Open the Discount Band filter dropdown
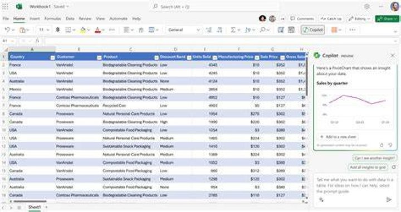The image size is (401, 212). coord(189,58)
